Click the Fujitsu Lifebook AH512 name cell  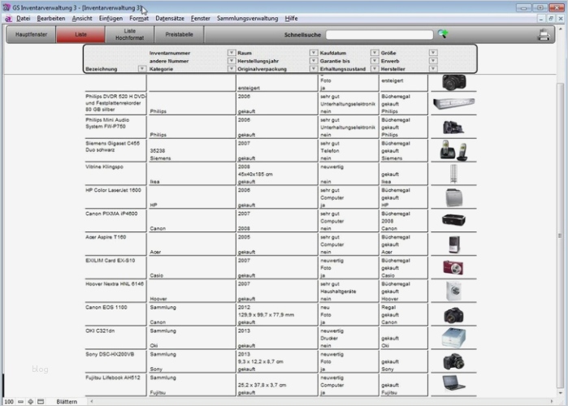115,384
